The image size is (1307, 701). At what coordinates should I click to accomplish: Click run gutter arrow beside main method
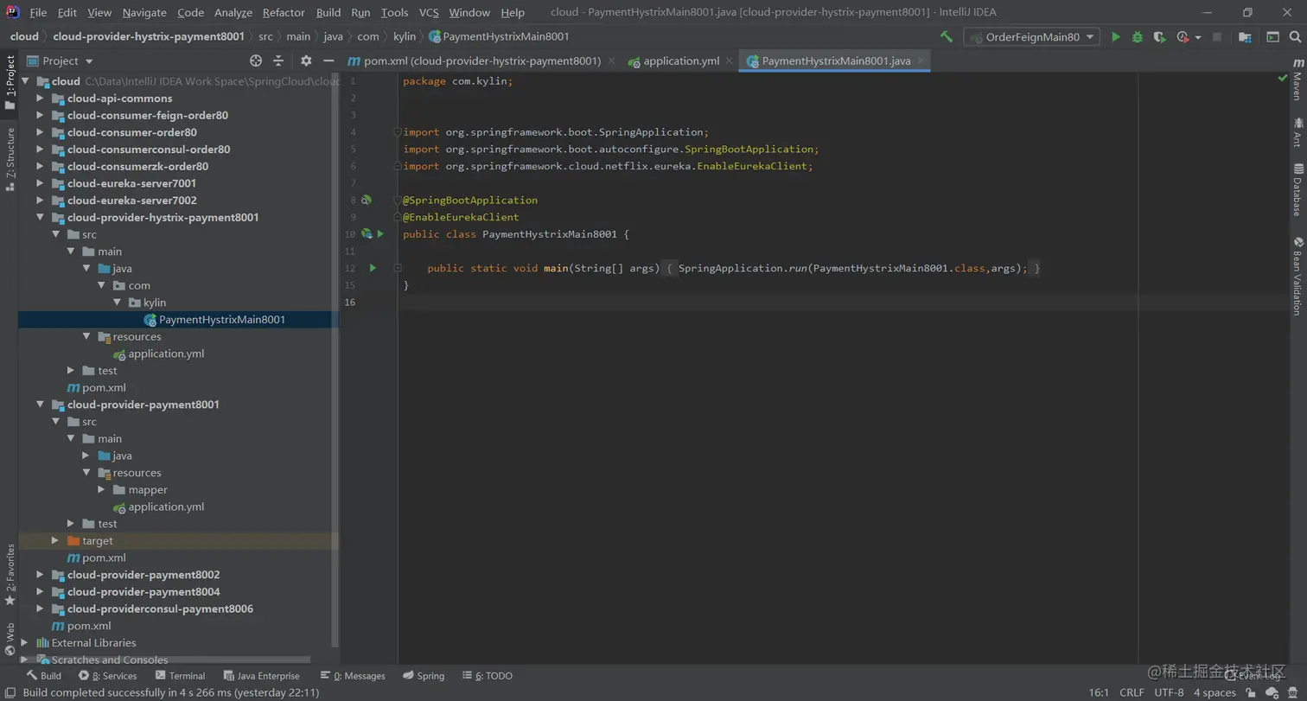(373, 268)
